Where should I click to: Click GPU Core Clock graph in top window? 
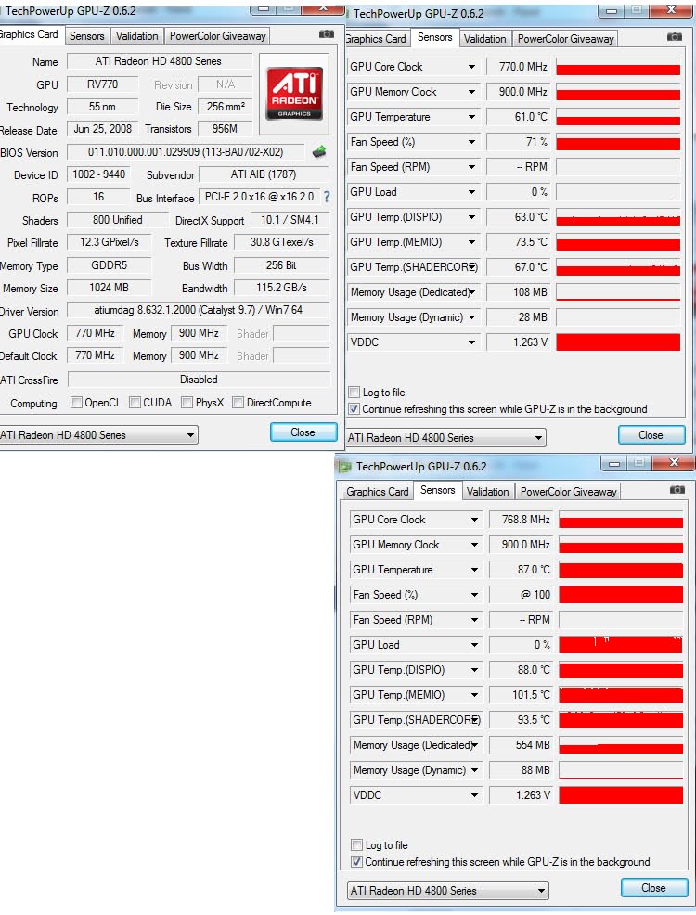click(618, 67)
